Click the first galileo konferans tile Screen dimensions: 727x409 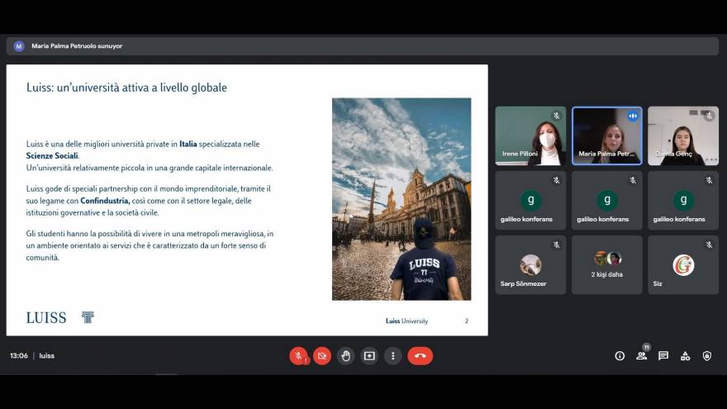(x=530, y=200)
